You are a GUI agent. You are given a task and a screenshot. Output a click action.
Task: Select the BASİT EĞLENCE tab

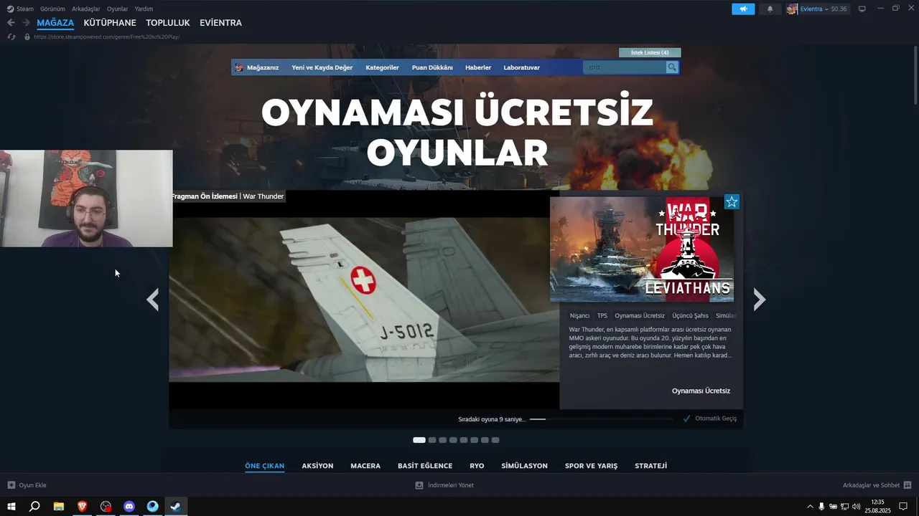pos(425,466)
